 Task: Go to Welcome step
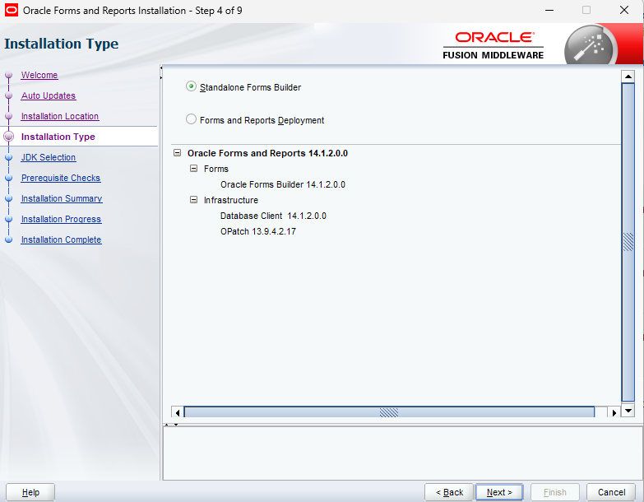pyautogui.click(x=39, y=75)
